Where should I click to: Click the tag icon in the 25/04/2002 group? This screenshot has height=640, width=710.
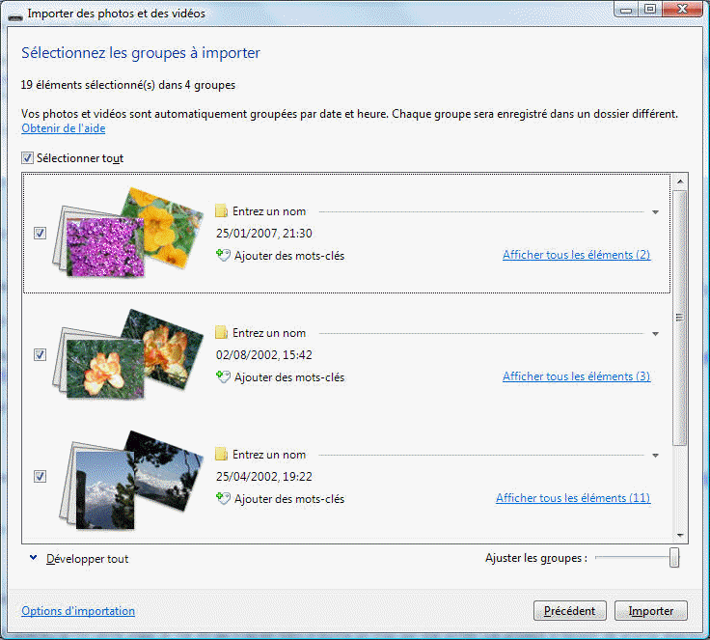223,498
